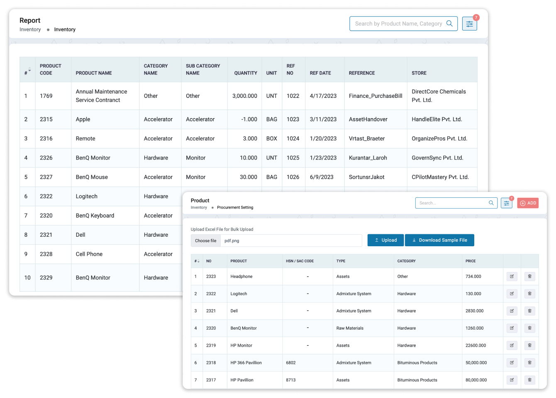
Task: Edit the Dell product entry
Action: pyautogui.click(x=512, y=311)
